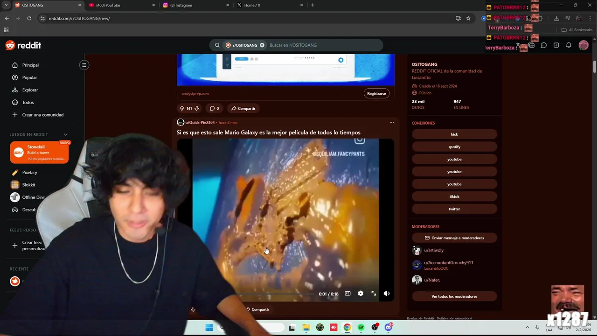Open the tiktok connection link
The width and height of the screenshot is (597, 336).
[x=454, y=196]
